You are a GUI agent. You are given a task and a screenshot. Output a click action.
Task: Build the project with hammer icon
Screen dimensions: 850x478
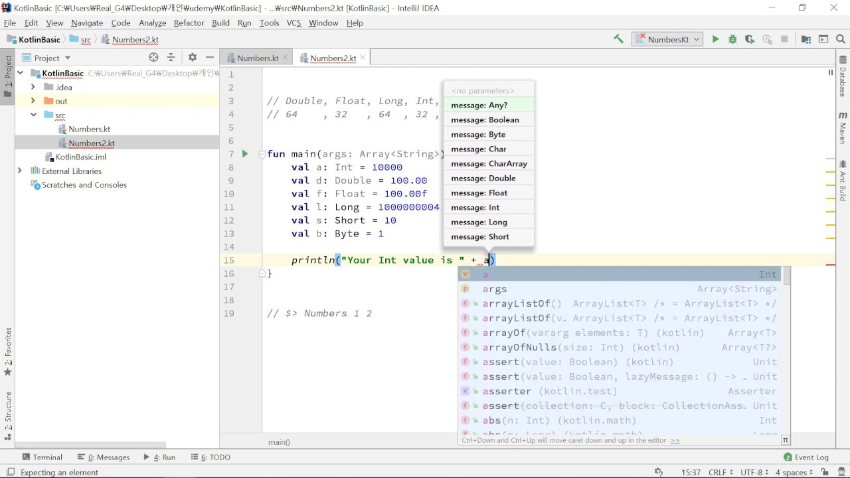[x=618, y=39]
